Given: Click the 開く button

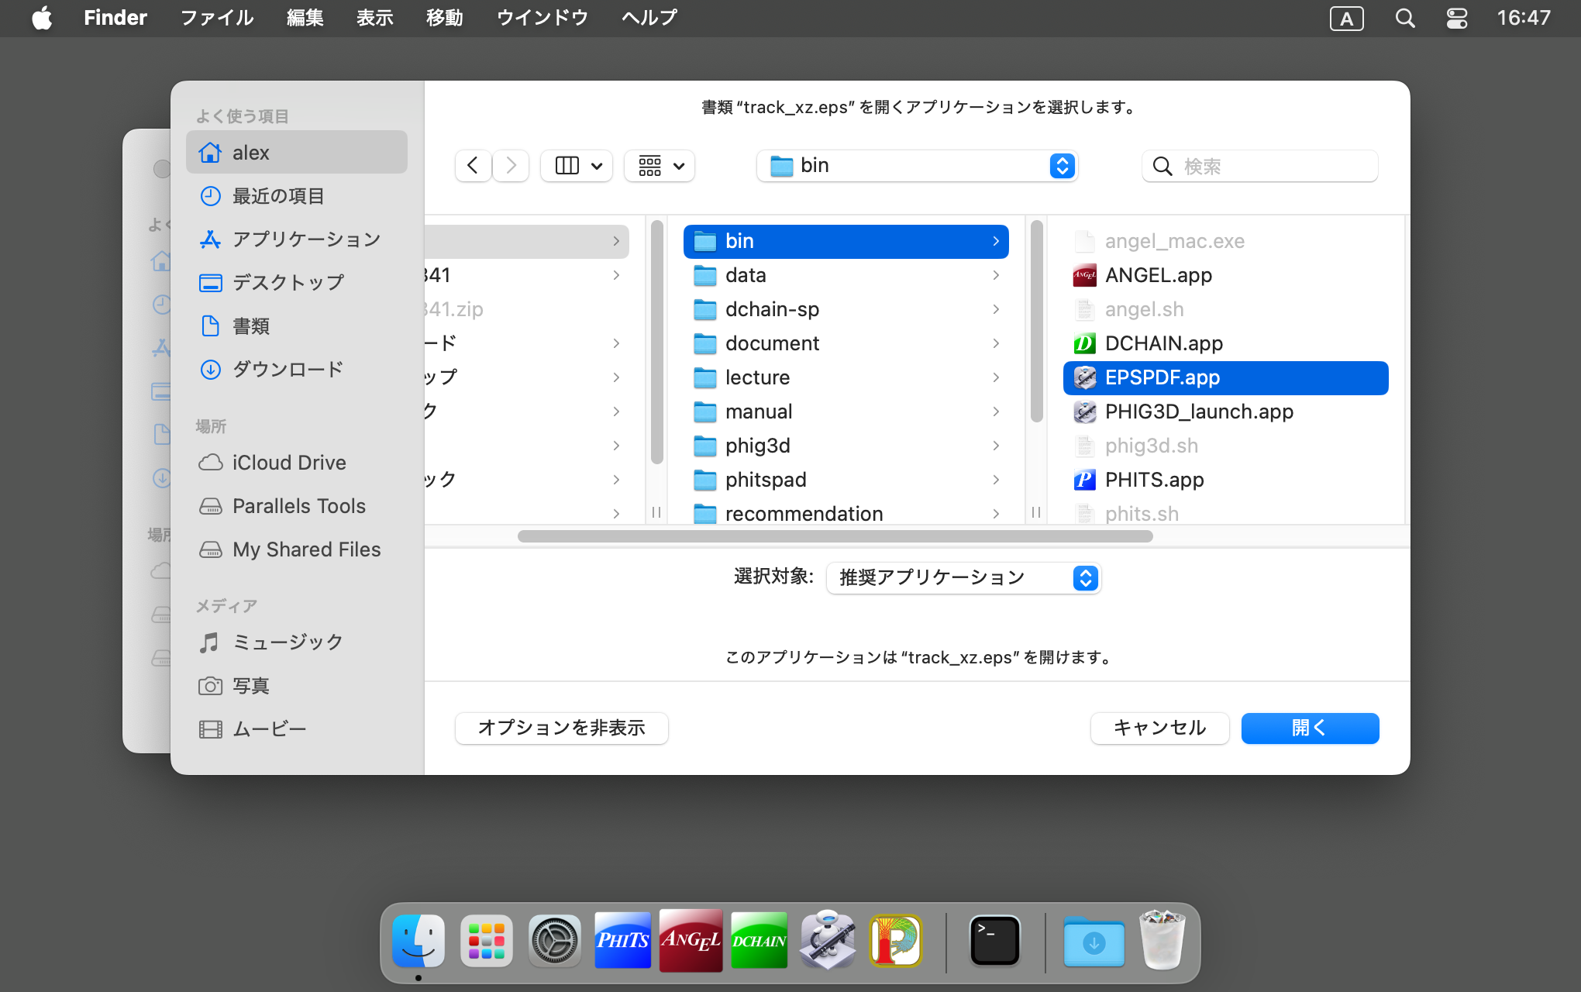Looking at the screenshot, I should click(1309, 728).
